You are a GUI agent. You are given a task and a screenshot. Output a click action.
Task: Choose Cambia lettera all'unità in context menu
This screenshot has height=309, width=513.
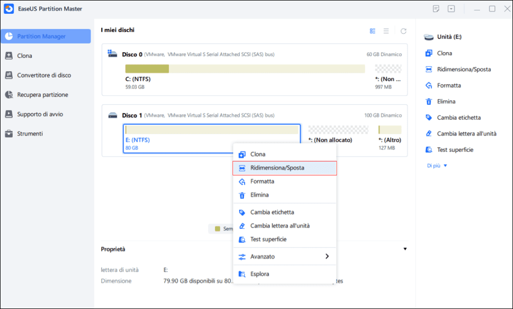[285, 225]
